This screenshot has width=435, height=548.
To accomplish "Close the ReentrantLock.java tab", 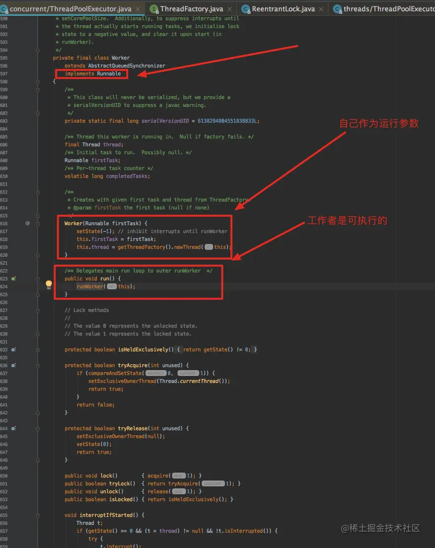I will 321,9.
